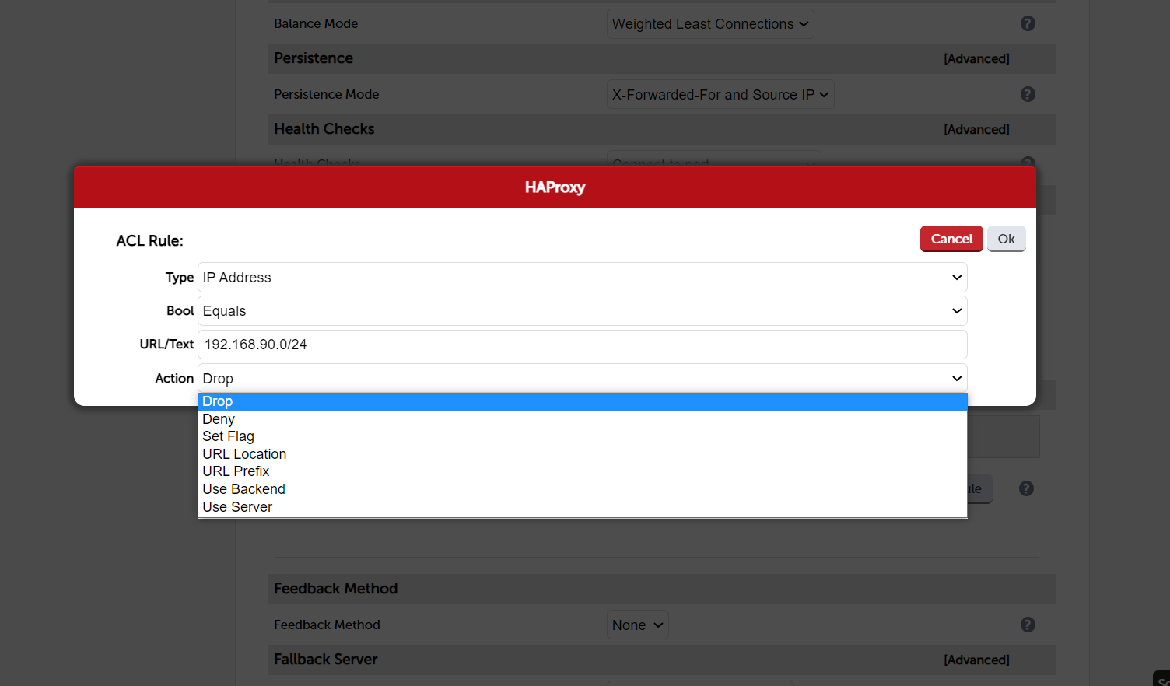Image resolution: width=1170 pixels, height=686 pixels.
Task: Confirm the ACL rule with Ok
Action: click(1006, 239)
